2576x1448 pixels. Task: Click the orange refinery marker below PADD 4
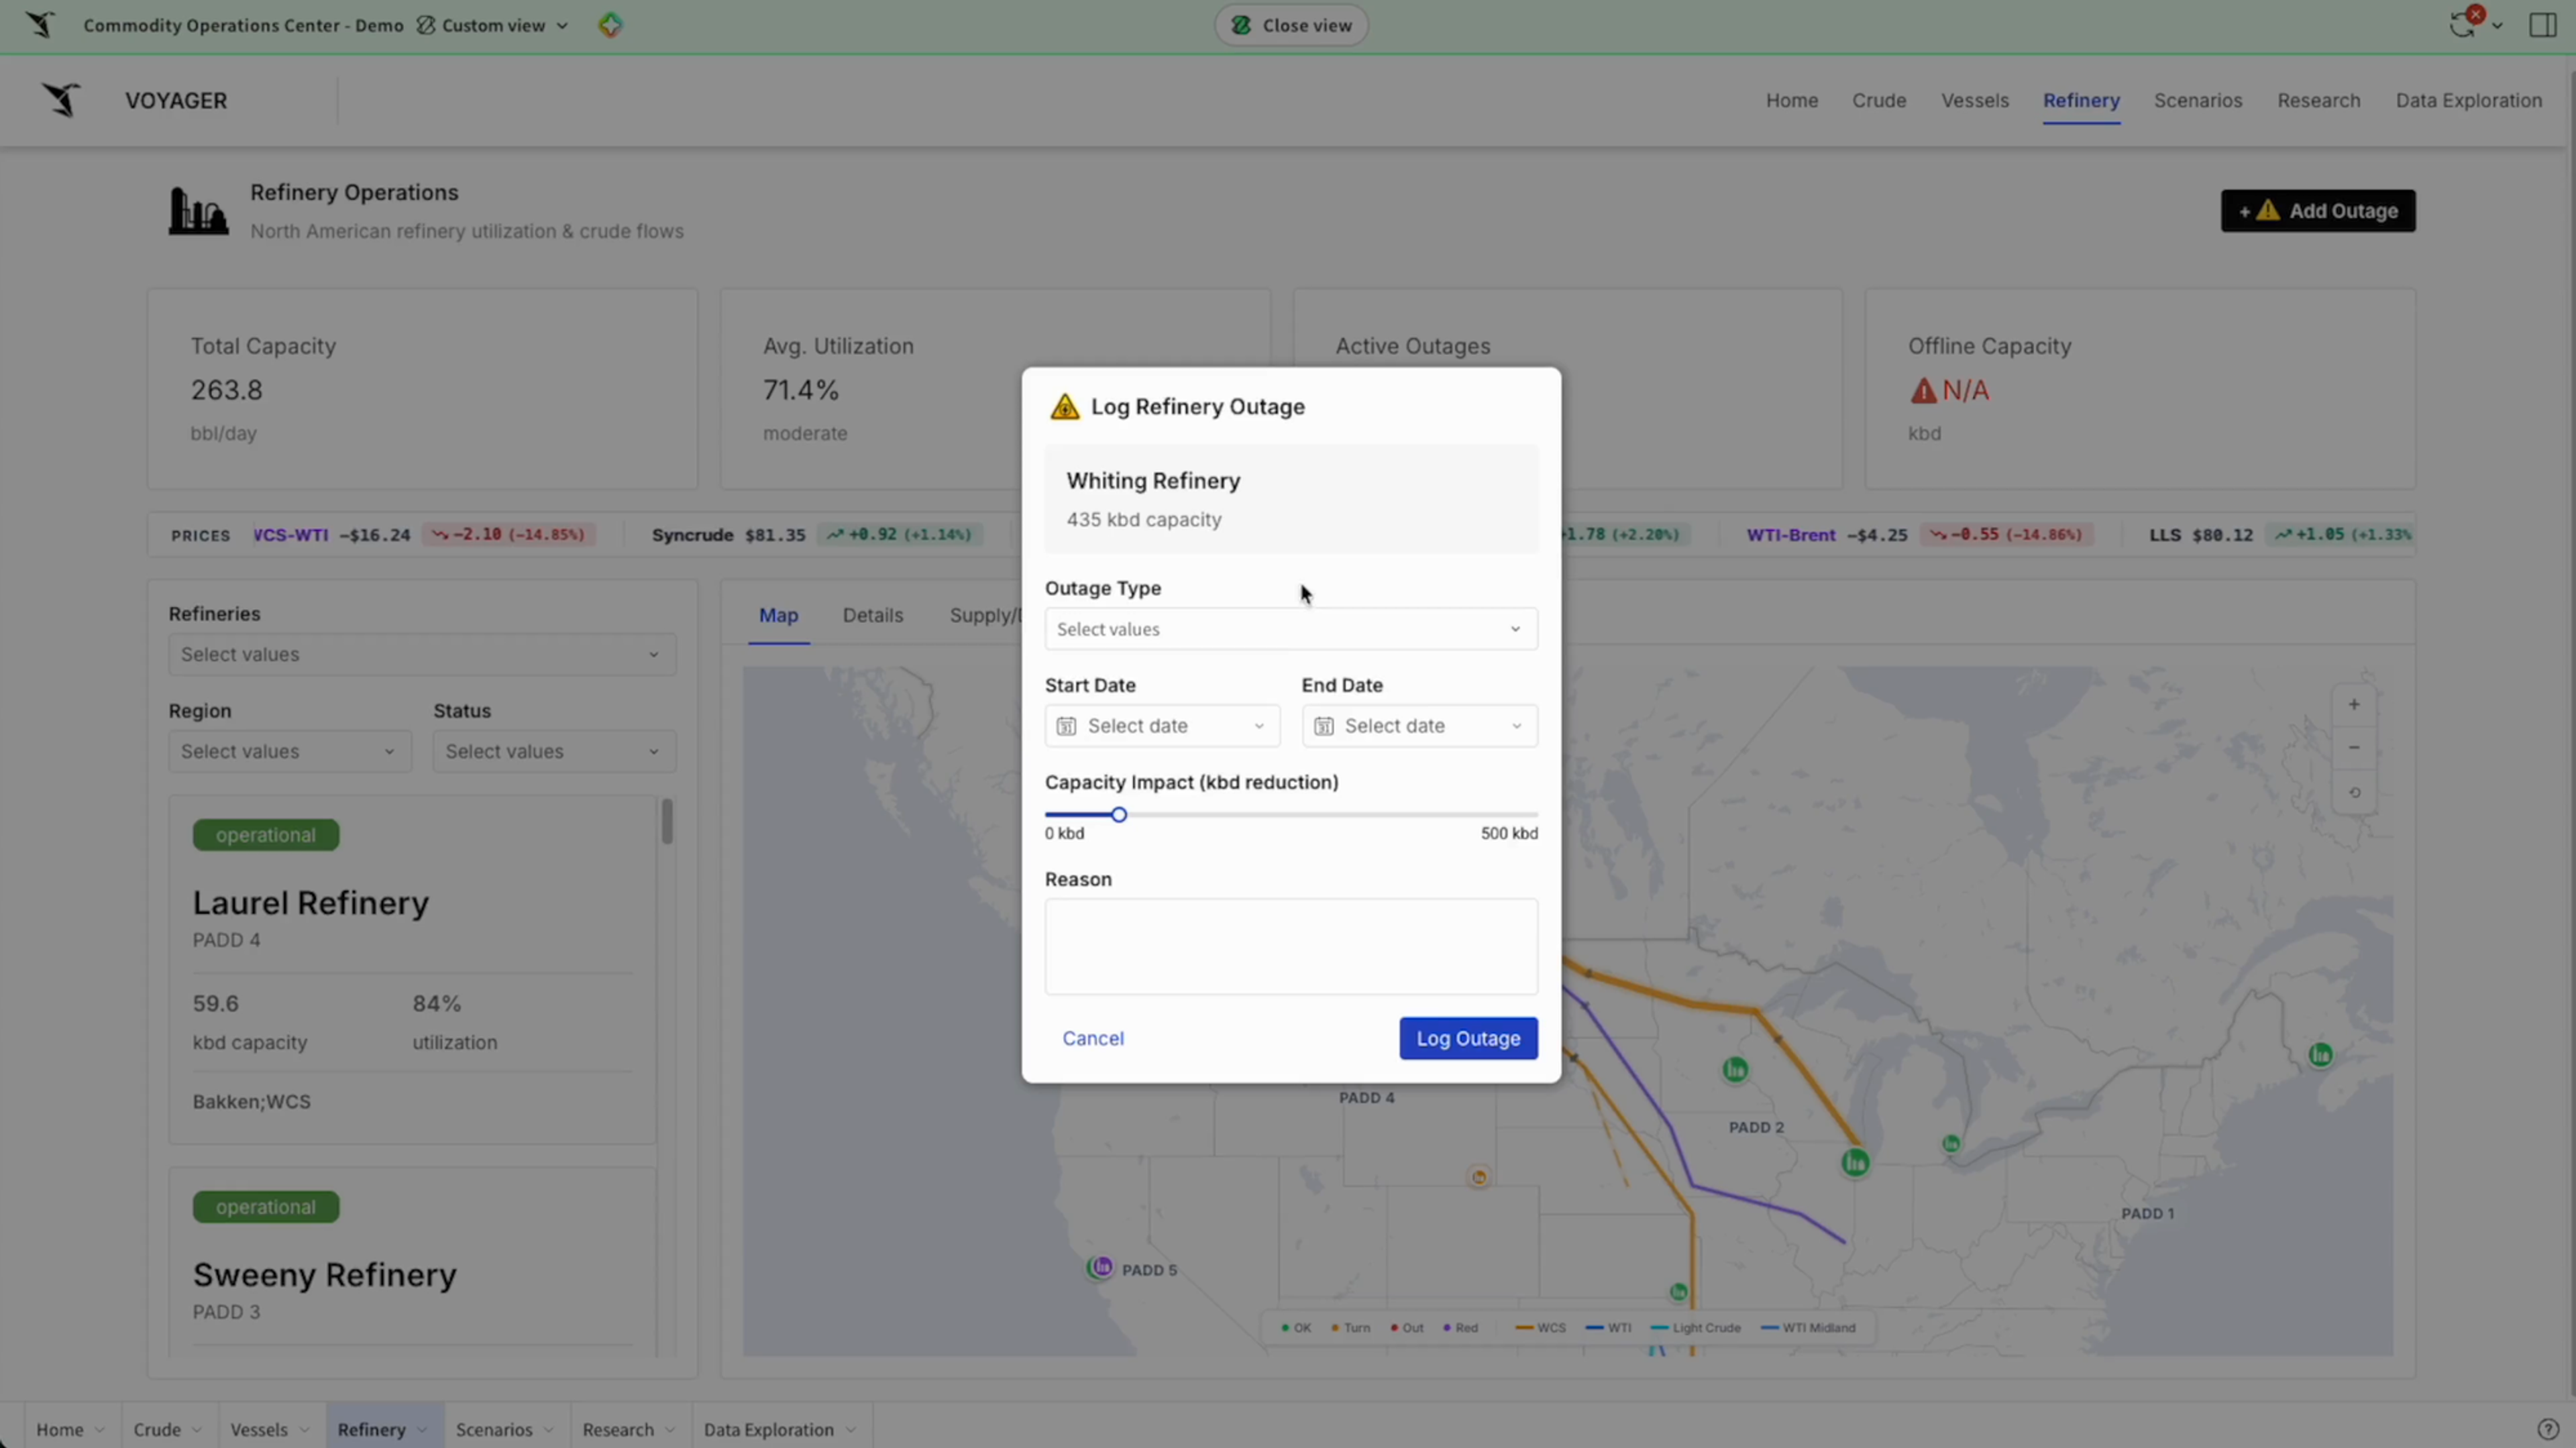pyautogui.click(x=1478, y=1177)
